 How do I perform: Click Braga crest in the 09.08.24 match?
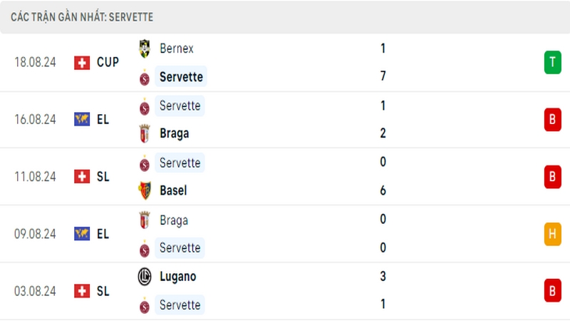[145, 220]
